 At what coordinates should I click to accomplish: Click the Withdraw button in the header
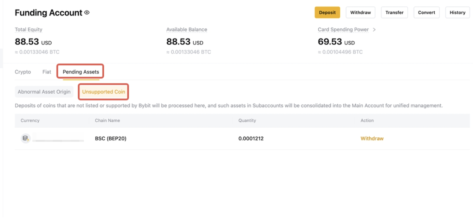click(361, 13)
